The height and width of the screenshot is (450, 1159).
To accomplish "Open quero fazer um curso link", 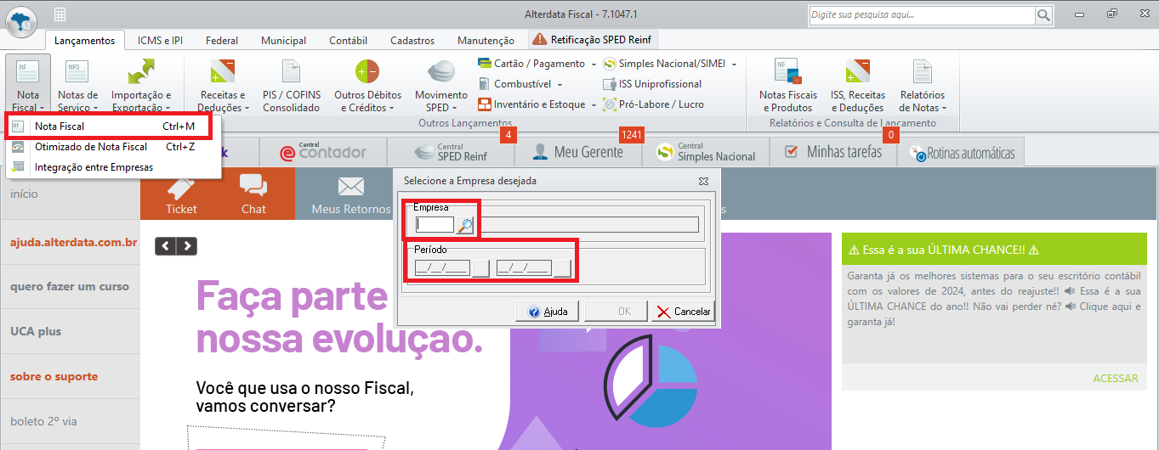I will [70, 286].
